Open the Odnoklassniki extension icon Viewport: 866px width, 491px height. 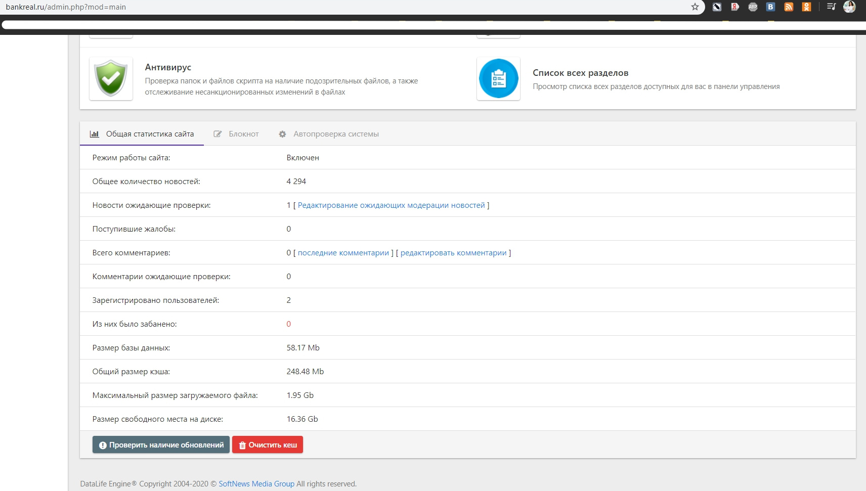click(x=806, y=7)
